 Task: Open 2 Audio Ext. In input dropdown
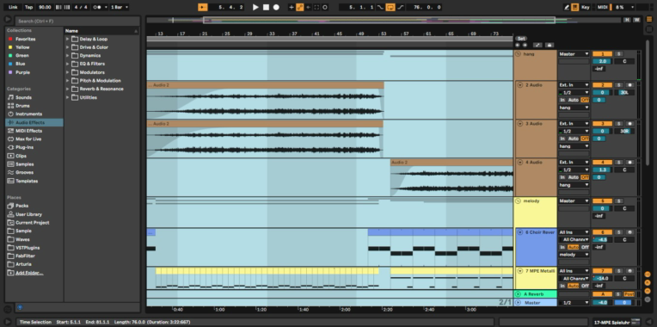coord(574,85)
